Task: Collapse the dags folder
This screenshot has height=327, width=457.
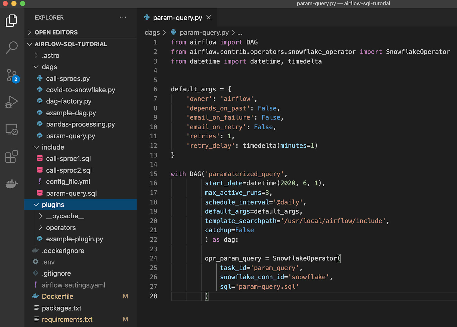Action: click(49, 67)
